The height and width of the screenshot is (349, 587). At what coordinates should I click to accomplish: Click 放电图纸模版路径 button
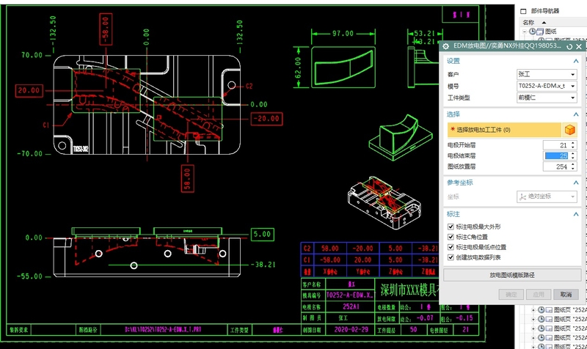[511, 275]
